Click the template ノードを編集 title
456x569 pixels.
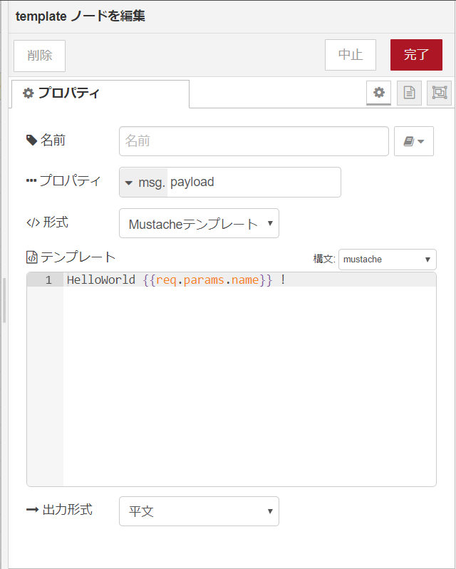pyautogui.click(x=80, y=16)
